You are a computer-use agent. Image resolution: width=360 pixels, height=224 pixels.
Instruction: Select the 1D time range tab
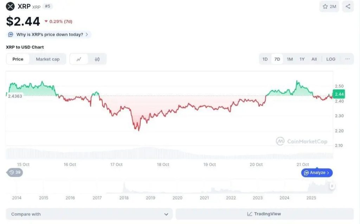pos(265,59)
